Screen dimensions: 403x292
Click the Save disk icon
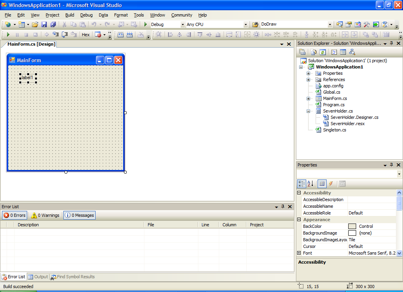(44, 24)
